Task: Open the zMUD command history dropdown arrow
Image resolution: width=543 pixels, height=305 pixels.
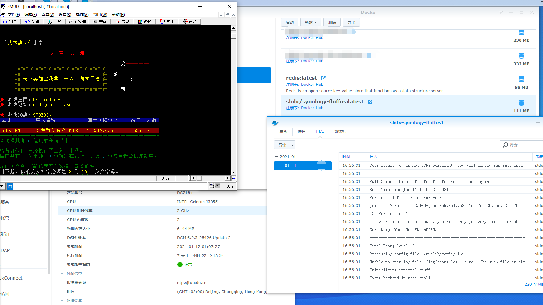Action: [2, 186]
